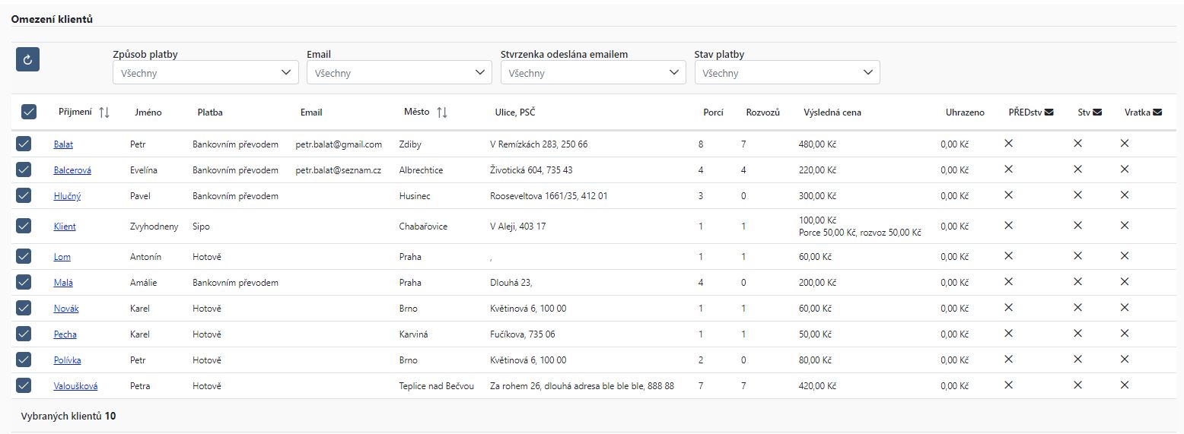Click text Porce 50,00 Kč, rozvoz 50,00 Kč

click(860, 233)
